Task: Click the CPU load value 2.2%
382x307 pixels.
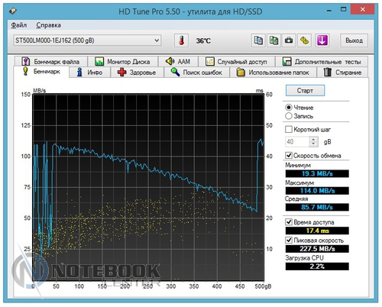Action: coord(317,267)
